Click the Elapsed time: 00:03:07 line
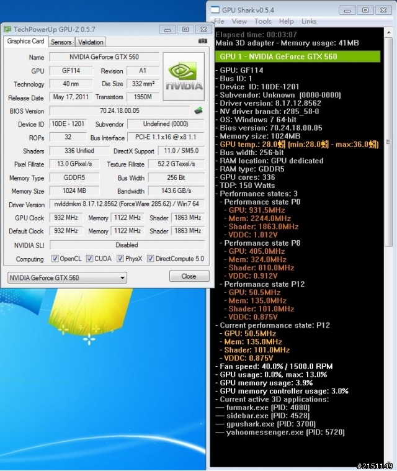The height and width of the screenshot is (471, 397). pyautogui.click(x=256, y=35)
